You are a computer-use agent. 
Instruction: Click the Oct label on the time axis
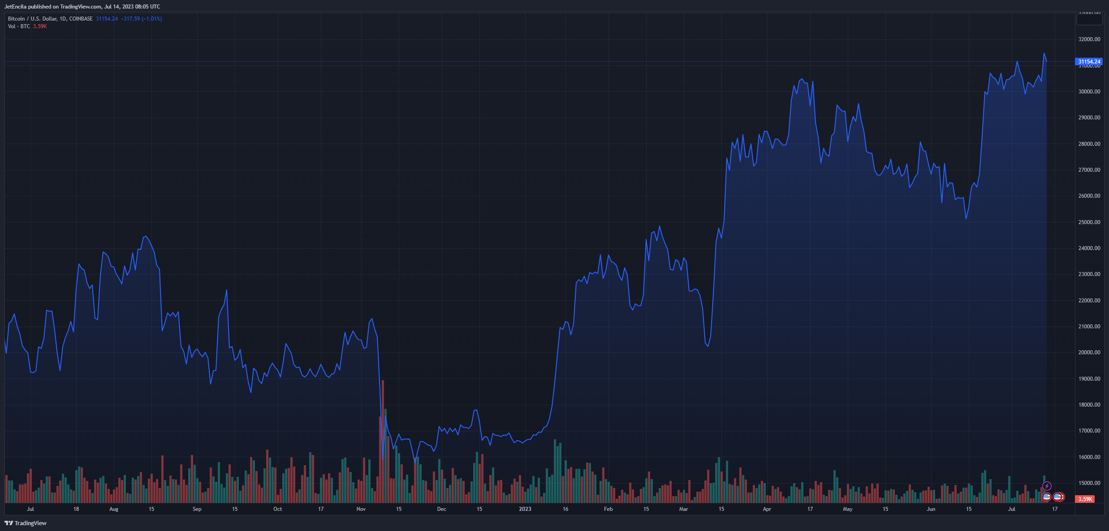point(278,509)
